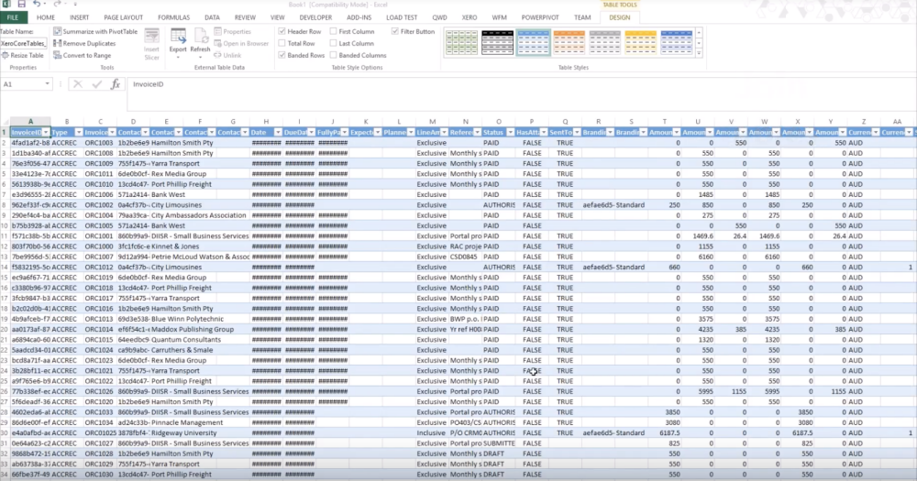Click the Excel application icon
The image size is (917, 481).
pyautogui.click(x=6, y=4)
